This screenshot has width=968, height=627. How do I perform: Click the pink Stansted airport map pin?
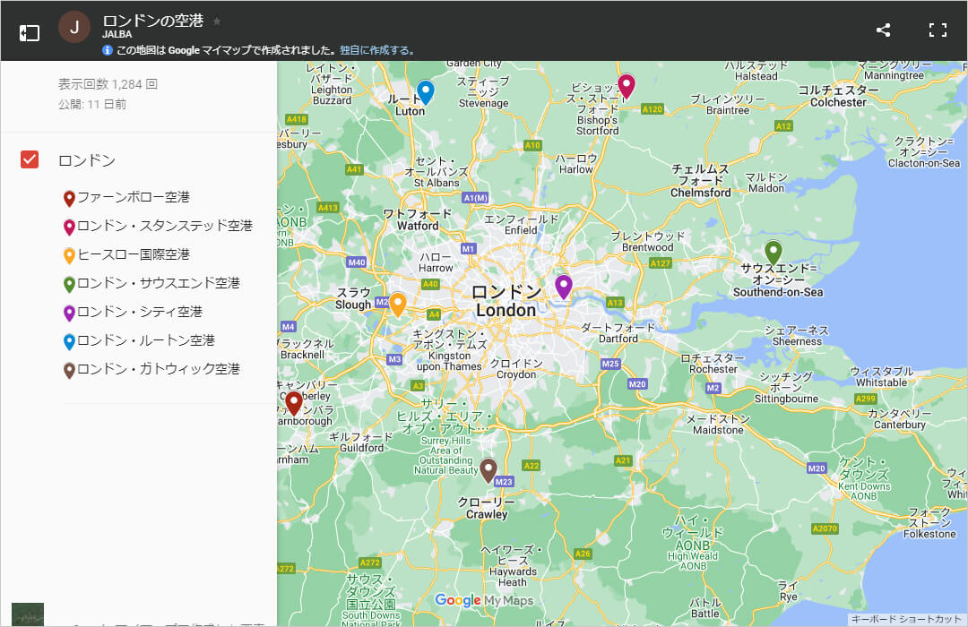click(627, 85)
